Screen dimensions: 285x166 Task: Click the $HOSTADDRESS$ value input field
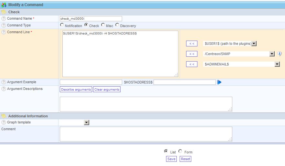[x=185, y=82]
